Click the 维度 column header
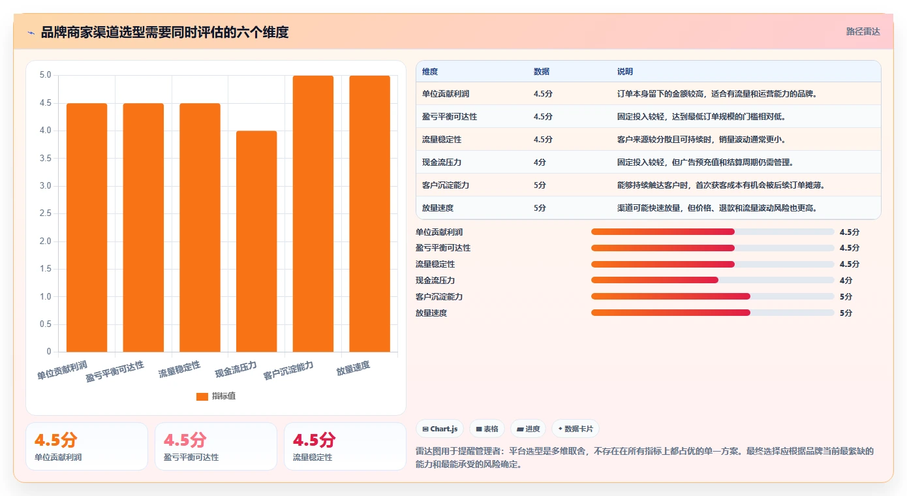 (x=430, y=72)
